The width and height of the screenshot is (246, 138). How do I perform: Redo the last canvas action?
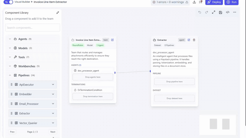(207, 12)
